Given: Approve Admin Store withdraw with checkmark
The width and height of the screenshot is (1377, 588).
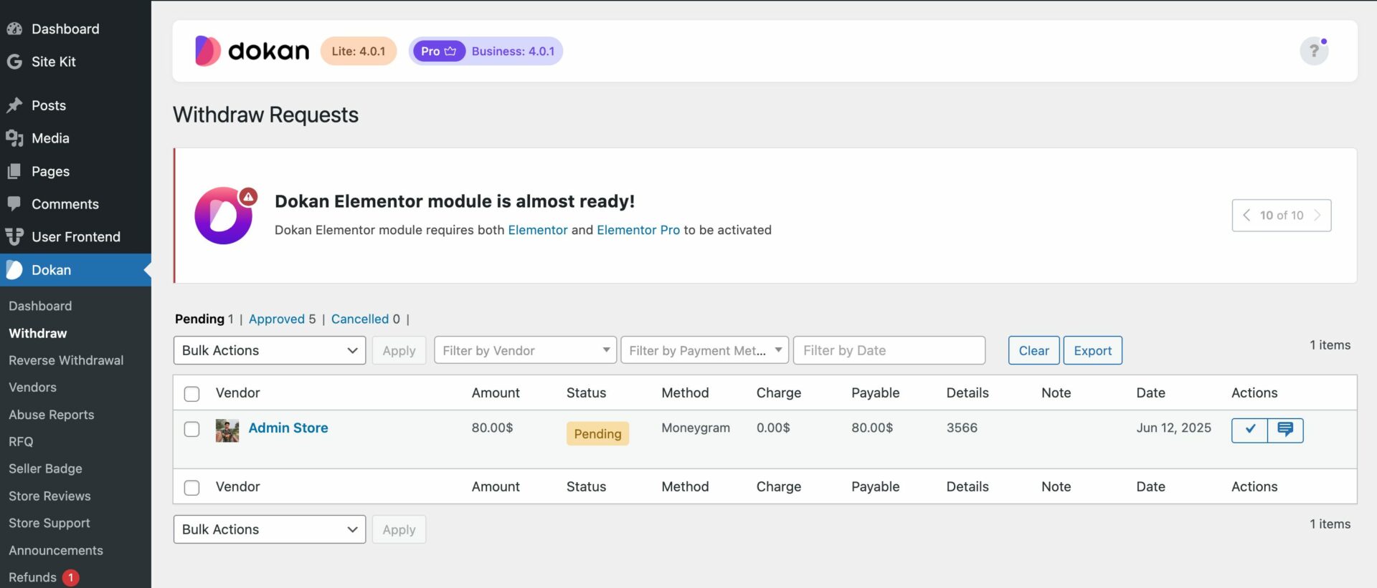Looking at the screenshot, I should [x=1249, y=430].
